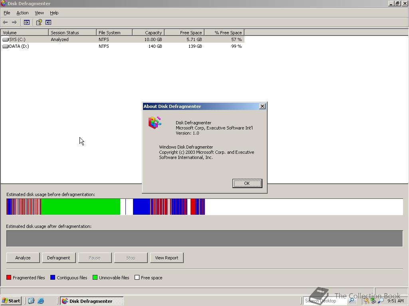The width and height of the screenshot is (409, 306).
Task: Click the Start button
Action: pyautogui.click(x=11, y=301)
